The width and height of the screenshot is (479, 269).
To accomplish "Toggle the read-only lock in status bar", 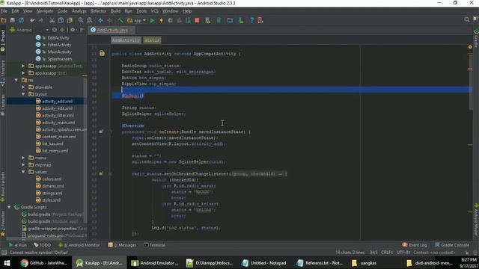I will [466, 253].
